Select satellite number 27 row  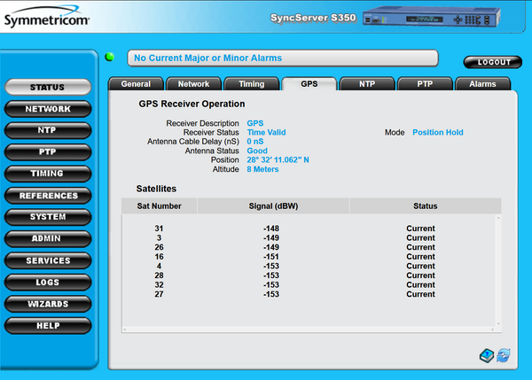click(309, 294)
